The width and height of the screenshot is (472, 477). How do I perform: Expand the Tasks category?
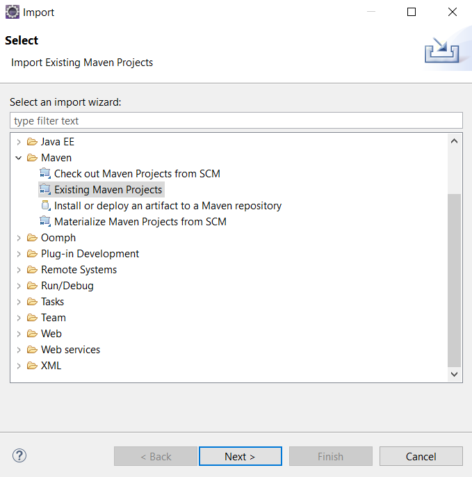19,302
